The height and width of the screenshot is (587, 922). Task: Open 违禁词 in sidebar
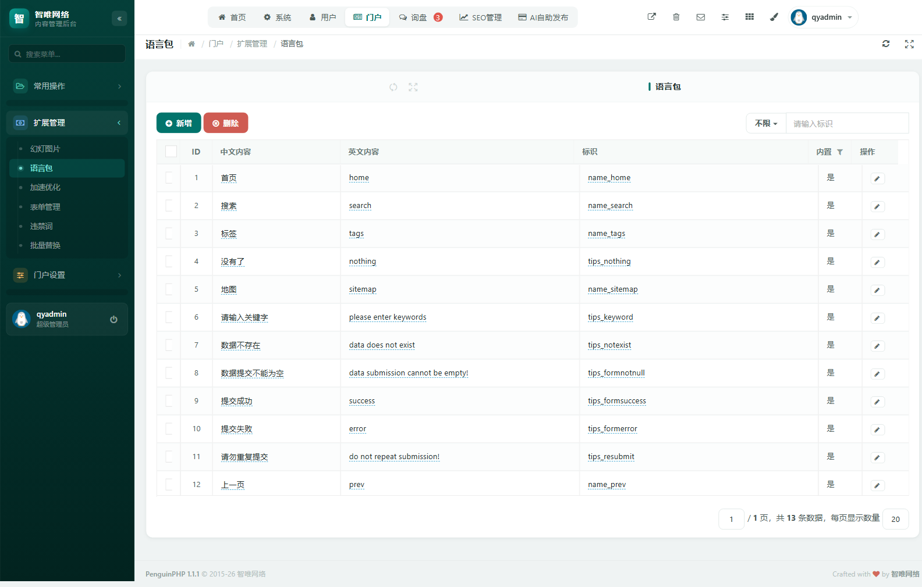pyautogui.click(x=67, y=226)
